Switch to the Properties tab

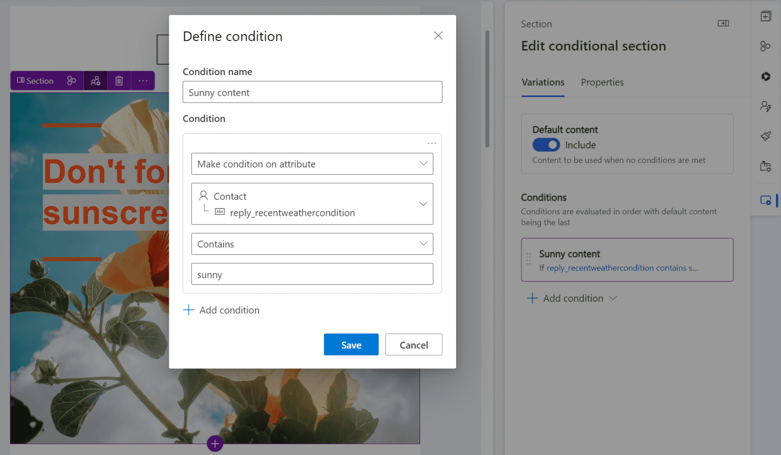602,82
